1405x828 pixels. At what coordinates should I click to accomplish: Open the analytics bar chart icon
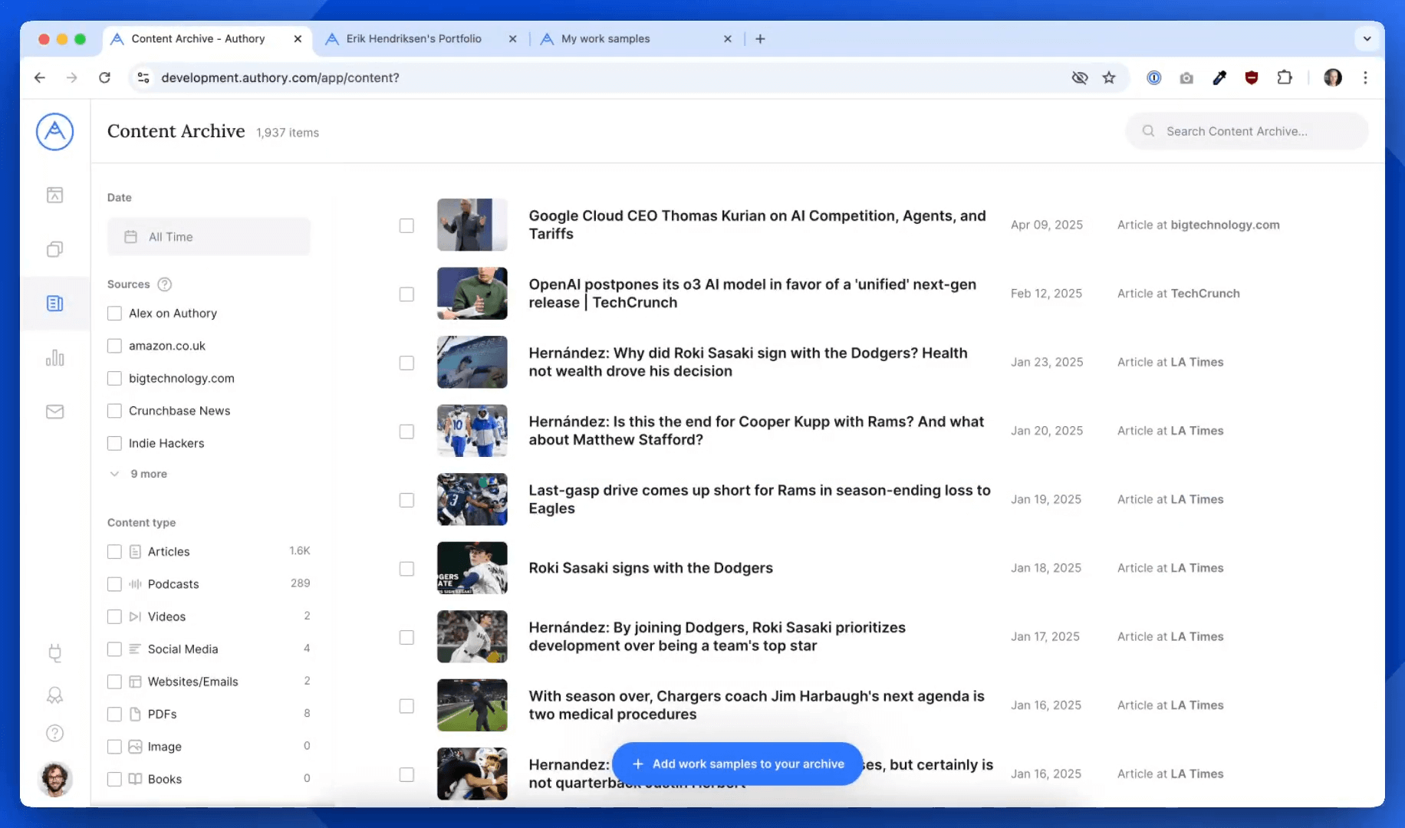click(x=54, y=358)
